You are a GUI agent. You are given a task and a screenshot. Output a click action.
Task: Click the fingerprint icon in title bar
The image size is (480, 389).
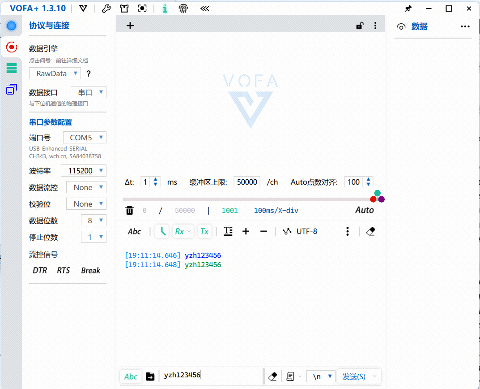(183, 9)
